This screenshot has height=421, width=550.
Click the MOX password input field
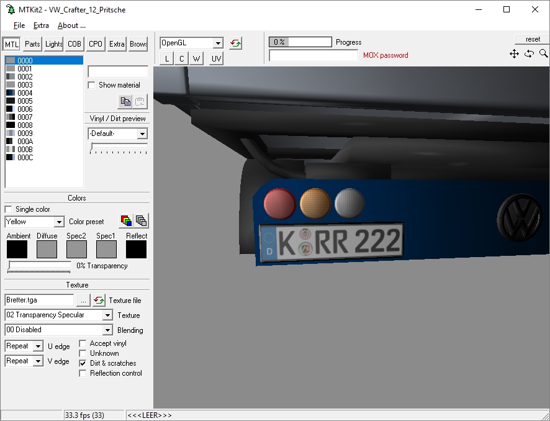[313, 55]
